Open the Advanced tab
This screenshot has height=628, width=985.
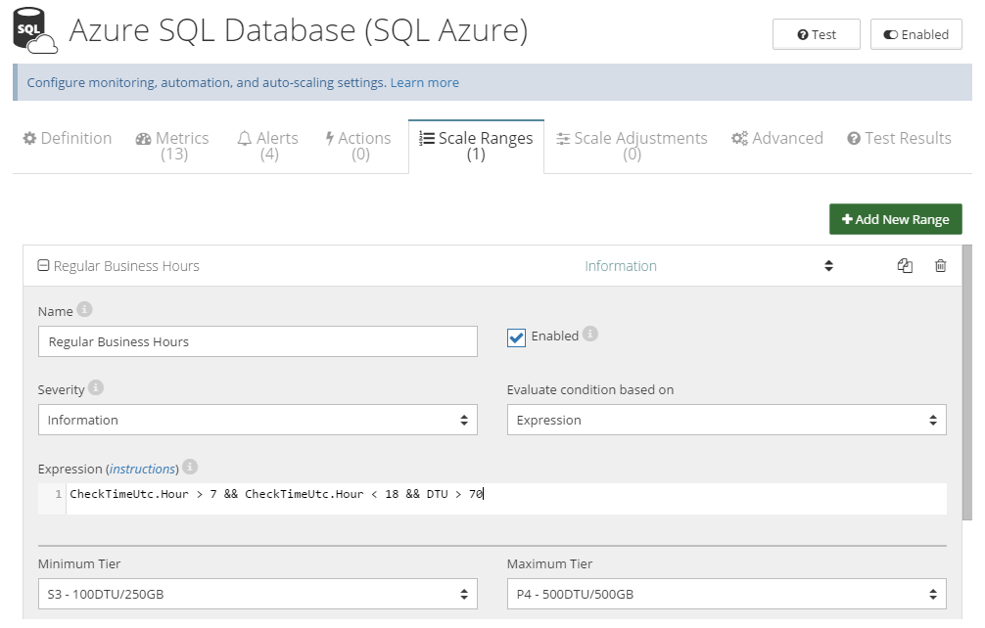777,139
